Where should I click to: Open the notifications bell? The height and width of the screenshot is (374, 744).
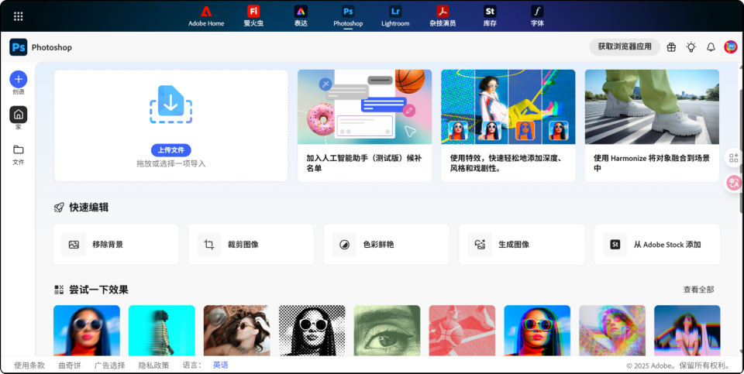coord(711,47)
